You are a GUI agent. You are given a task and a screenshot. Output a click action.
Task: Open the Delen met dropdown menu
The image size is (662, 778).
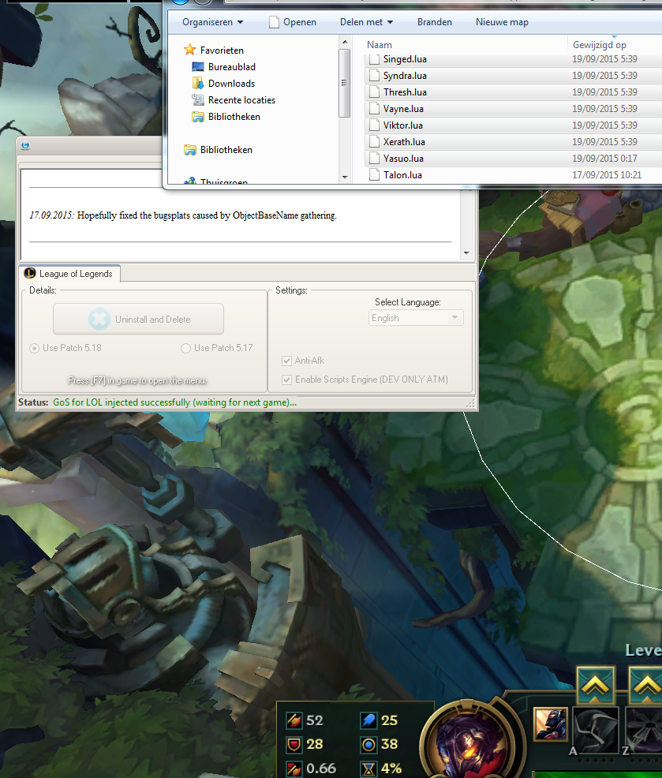click(366, 22)
